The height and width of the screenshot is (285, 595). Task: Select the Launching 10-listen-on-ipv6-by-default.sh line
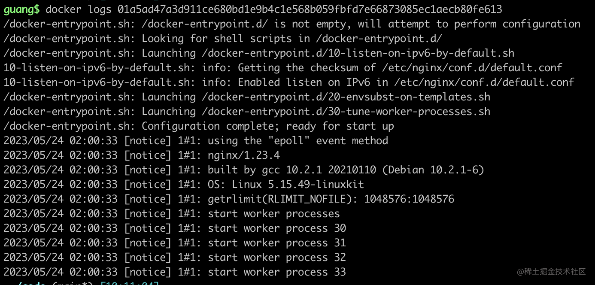(x=258, y=53)
